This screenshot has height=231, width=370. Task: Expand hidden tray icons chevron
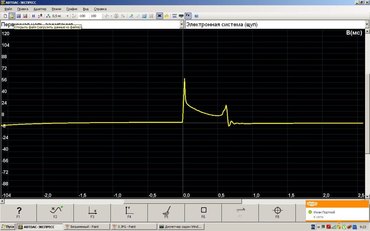point(319,227)
